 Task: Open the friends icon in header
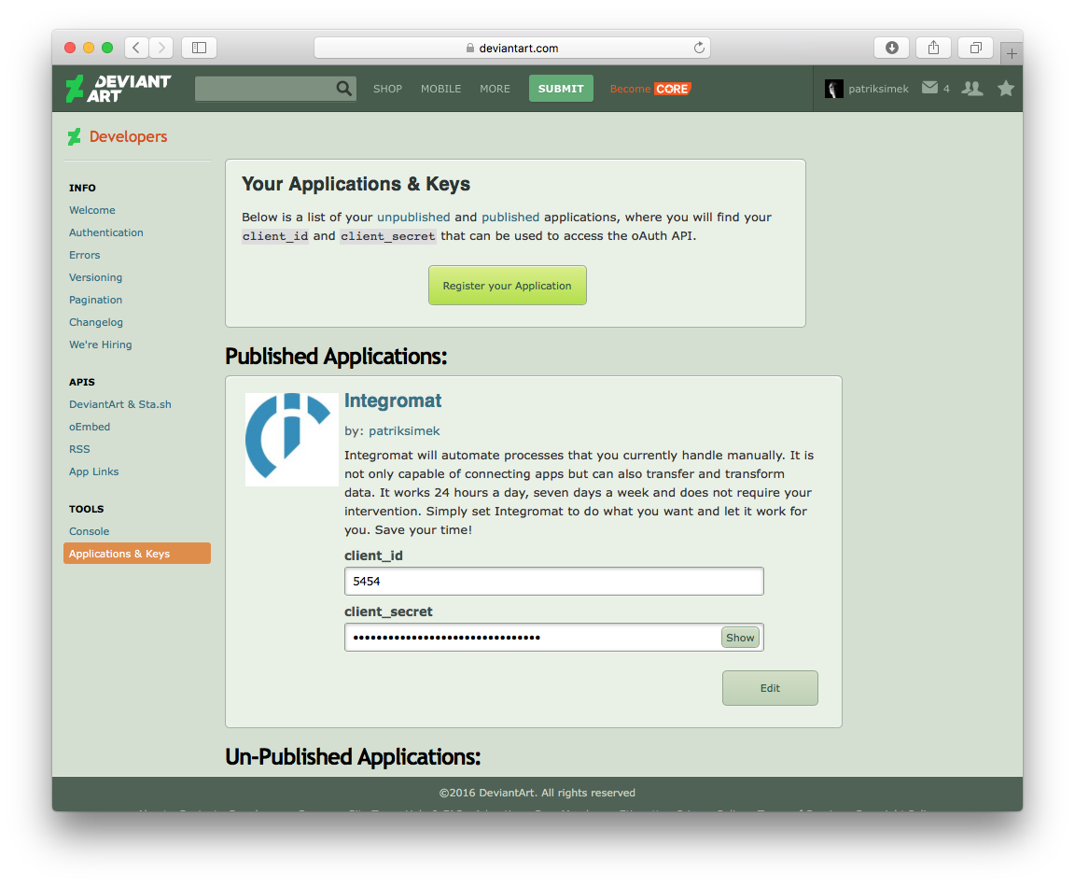[x=972, y=89]
